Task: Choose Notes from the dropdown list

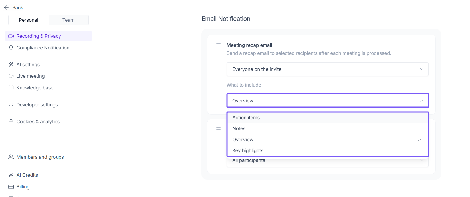Action: (239, 129)
